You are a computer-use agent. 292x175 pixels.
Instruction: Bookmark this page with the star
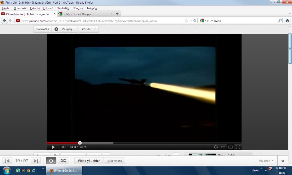pos(186,21)
